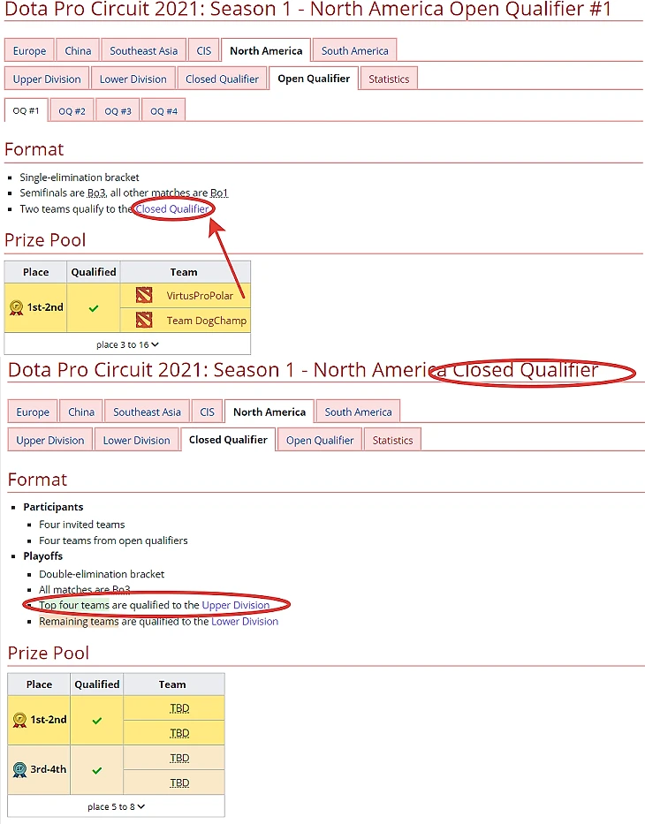Click the first TBD entry in 3rd-4th row

pyautogui.click(x=179, y=758)
